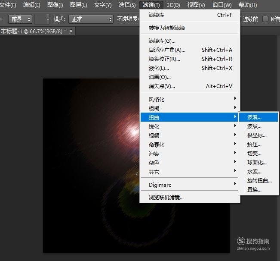280x261 pixels.
Task: Select the 未标题-1 document tab
Action: point(34,31)
